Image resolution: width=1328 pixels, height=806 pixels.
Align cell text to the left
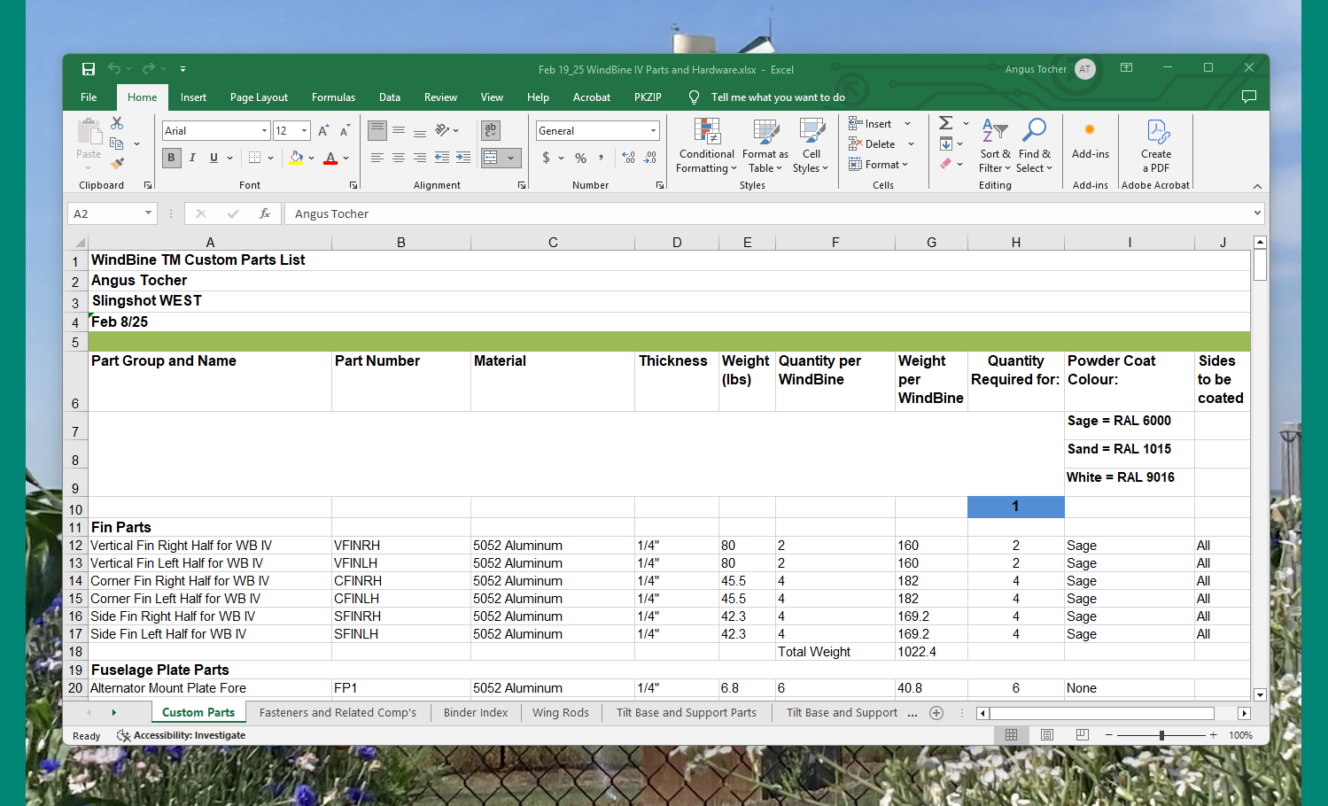pyautogui.click(x=377, y=158)
